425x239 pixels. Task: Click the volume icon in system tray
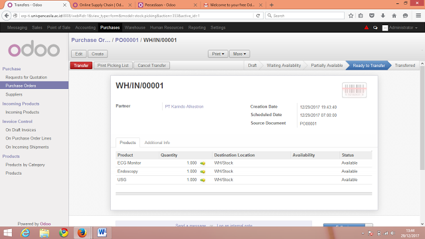393,233
